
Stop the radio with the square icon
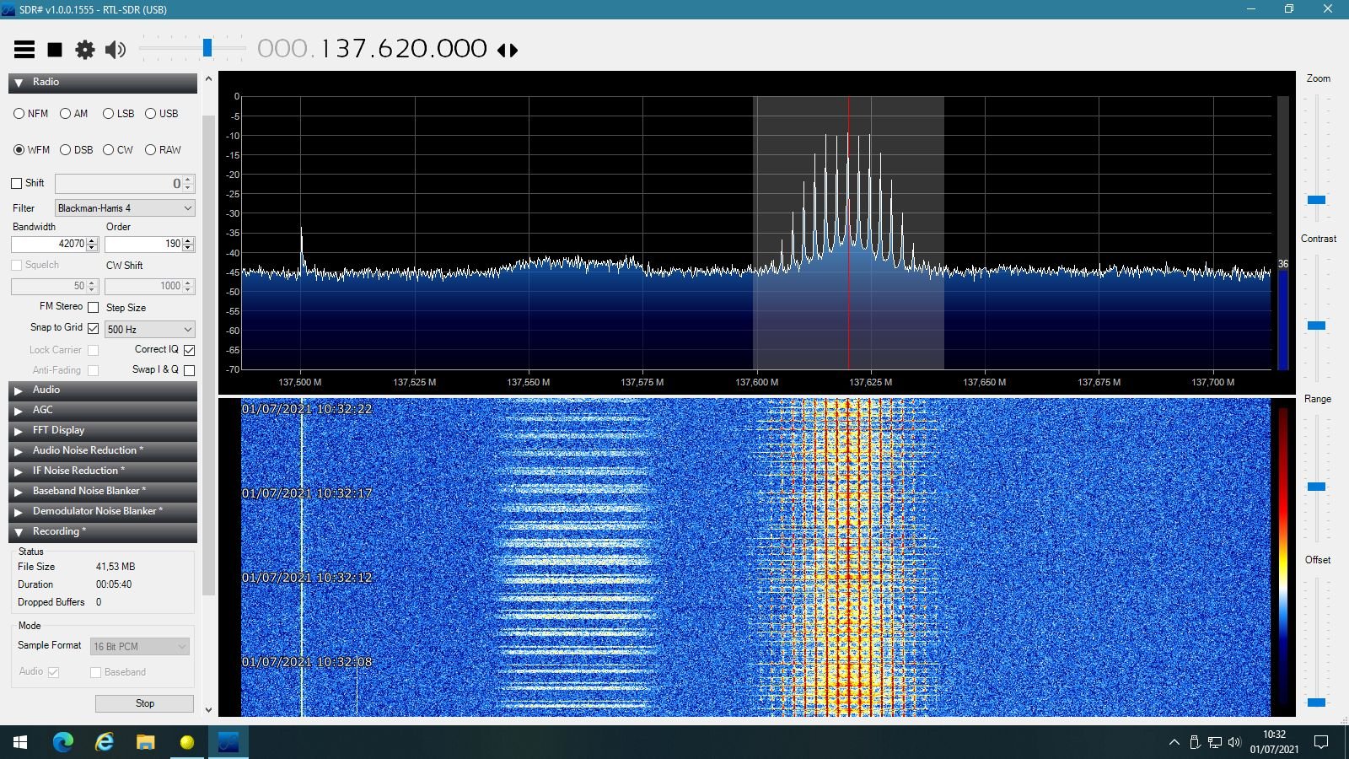[55, 50]
